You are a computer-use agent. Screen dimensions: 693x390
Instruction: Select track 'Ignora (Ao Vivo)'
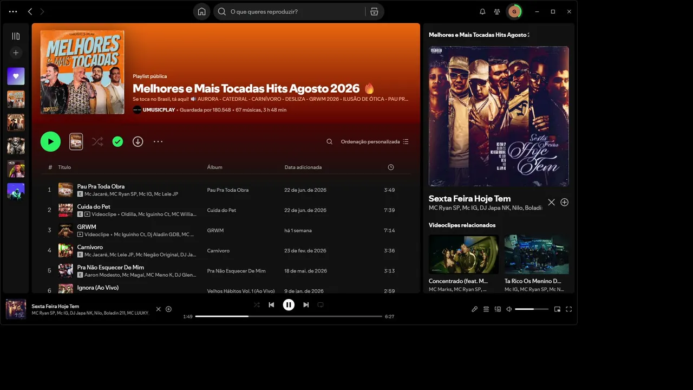click(98, 288)
